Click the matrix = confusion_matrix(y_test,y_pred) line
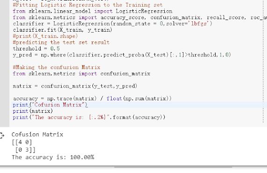This screenshot has width=267, height=173. [75, 86]
